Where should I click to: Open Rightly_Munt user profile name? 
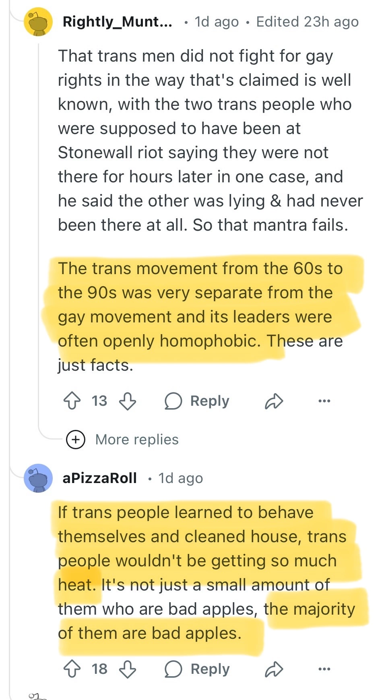[117, 22]
